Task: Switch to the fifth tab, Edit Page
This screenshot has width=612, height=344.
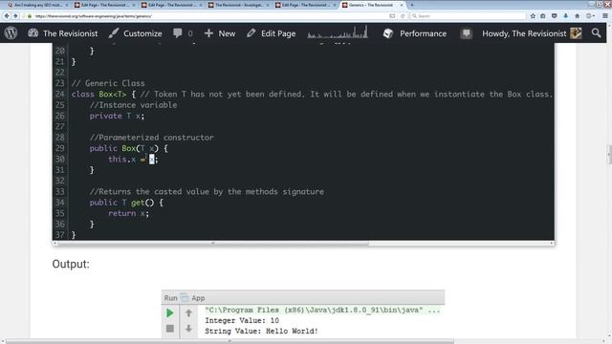Action: click(x=306, y=5)
